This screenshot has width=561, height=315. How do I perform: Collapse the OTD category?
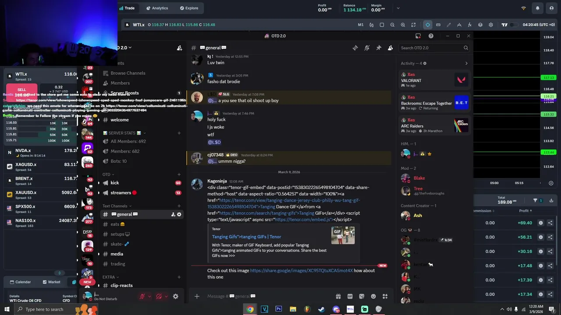point(109,175)
